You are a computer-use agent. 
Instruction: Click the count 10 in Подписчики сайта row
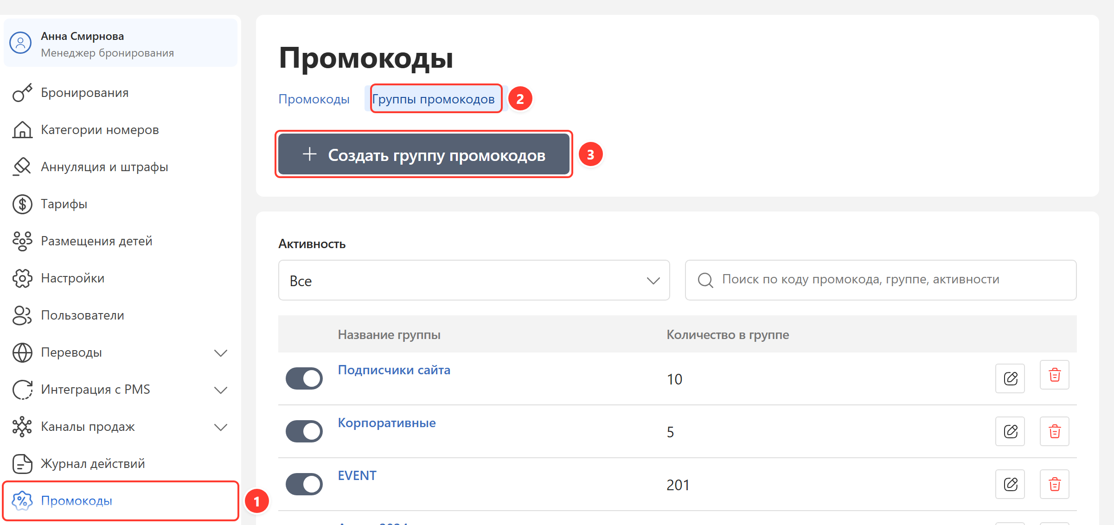pos(674,379)
